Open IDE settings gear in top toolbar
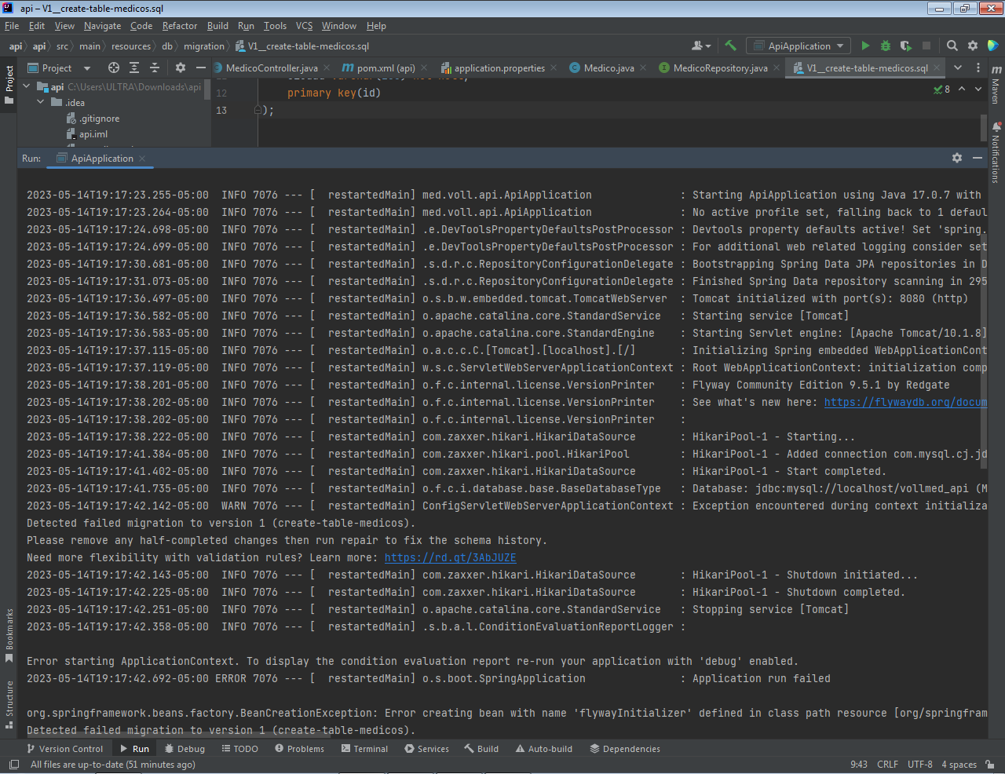The width and height of the screenshot is (1005, 774). point(973,46)
